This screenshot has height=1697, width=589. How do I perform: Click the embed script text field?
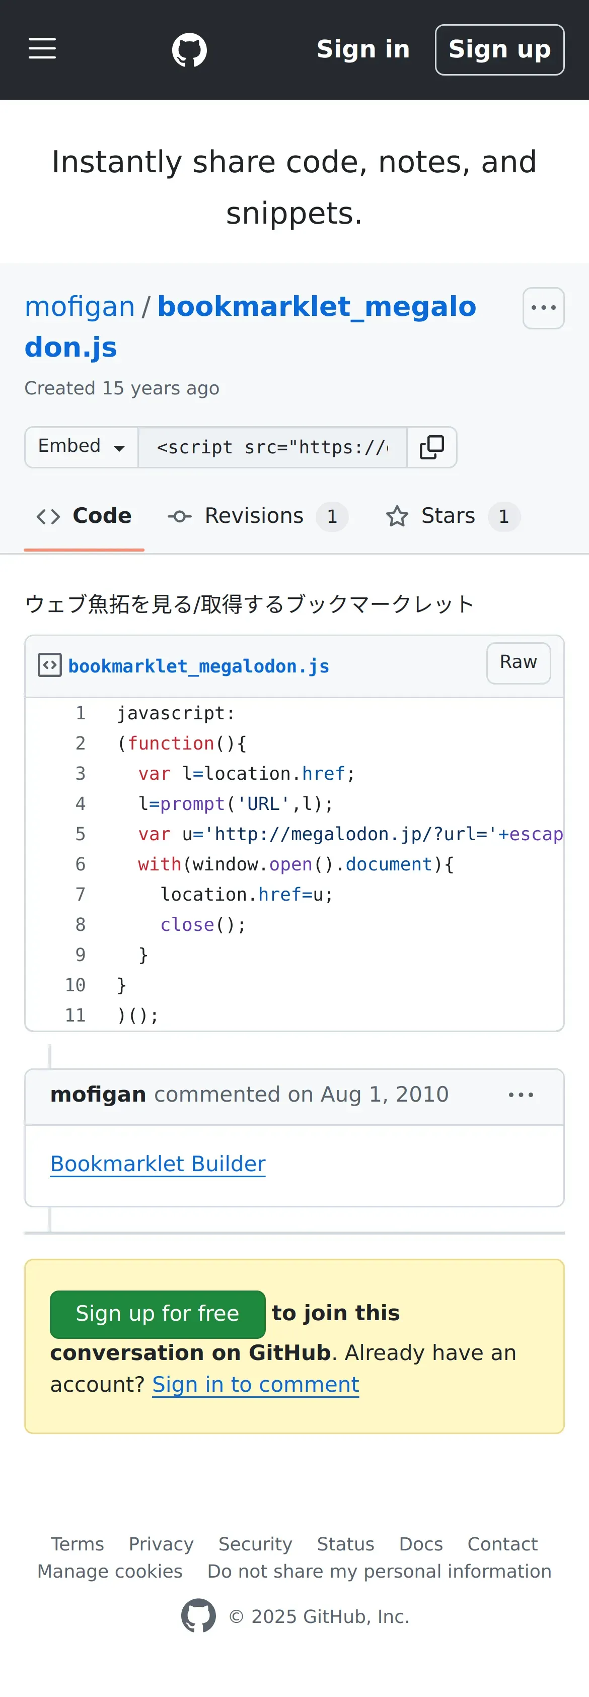pos(272,447)
